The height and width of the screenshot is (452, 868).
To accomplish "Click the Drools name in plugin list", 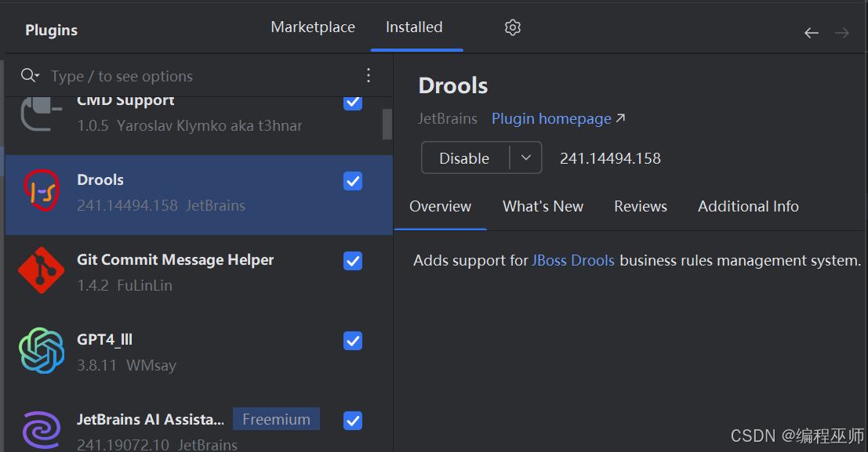I will (x=100, y=180).
